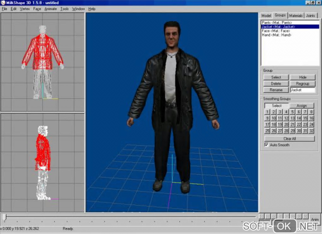Click the MilkShape 3D title bar icon
Image resolution: width=322 pixels, height=234 pixels.
pyautogui.click(x=3, y=3)
